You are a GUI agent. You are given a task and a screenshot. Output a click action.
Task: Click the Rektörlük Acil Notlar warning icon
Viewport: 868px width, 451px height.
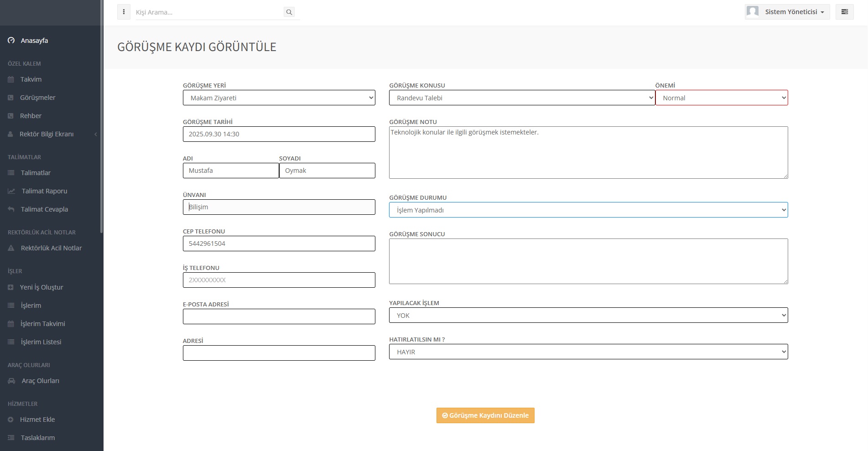[x=11, y=248]
